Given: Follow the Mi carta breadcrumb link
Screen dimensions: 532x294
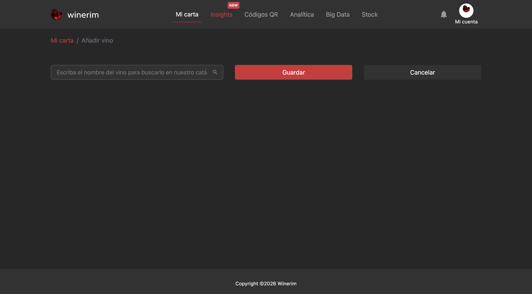Looking at the screenshot, I should [x=62, y=40].
